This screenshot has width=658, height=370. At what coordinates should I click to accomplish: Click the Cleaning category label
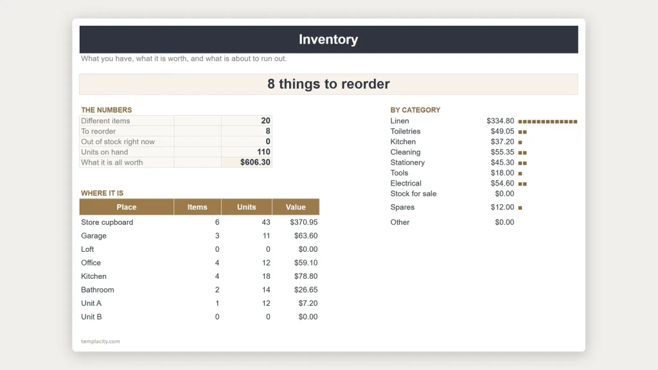(405, 152)
